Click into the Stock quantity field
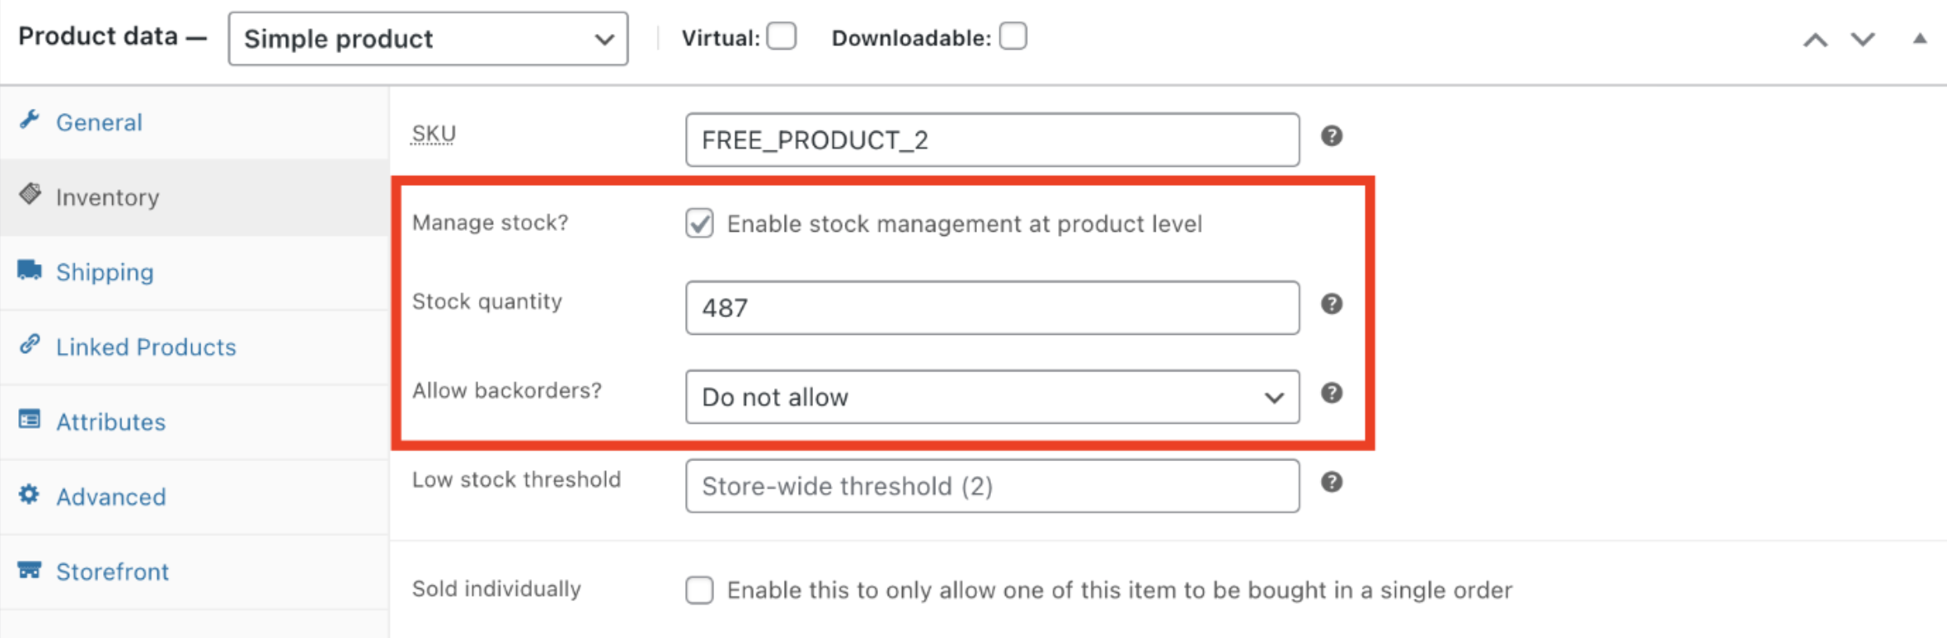This screenshot has width=1947, height=638. (x=992, y=307)
